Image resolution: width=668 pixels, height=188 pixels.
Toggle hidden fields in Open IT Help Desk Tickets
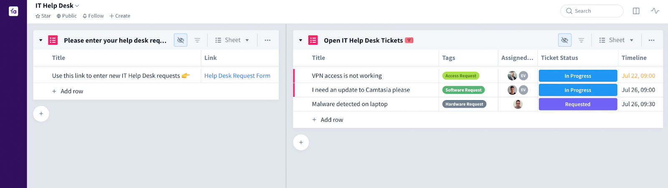tap(564, 40)
